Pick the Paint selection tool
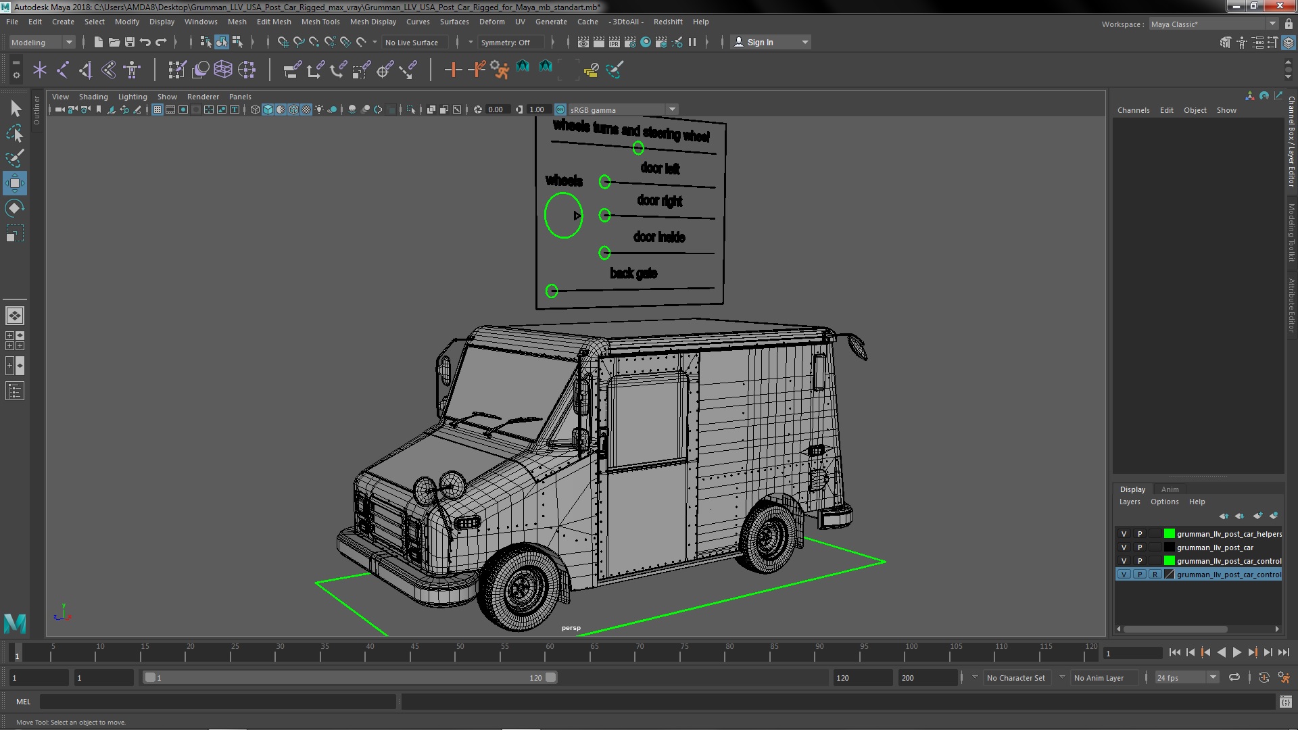 [15, 158]
